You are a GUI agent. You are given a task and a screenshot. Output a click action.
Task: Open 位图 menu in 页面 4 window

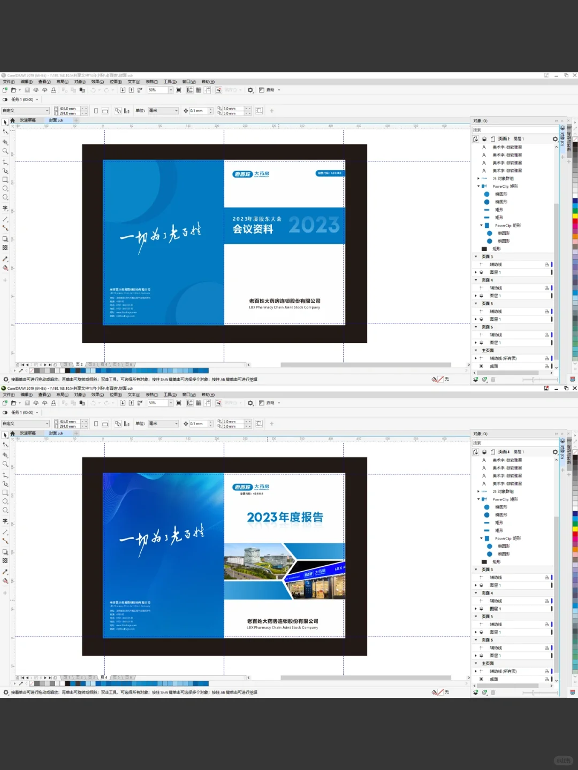pos(116,395)
